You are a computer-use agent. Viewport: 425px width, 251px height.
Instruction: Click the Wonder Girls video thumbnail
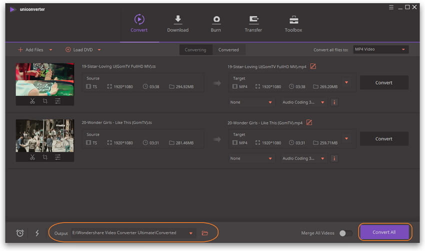(x=44, y=136)
